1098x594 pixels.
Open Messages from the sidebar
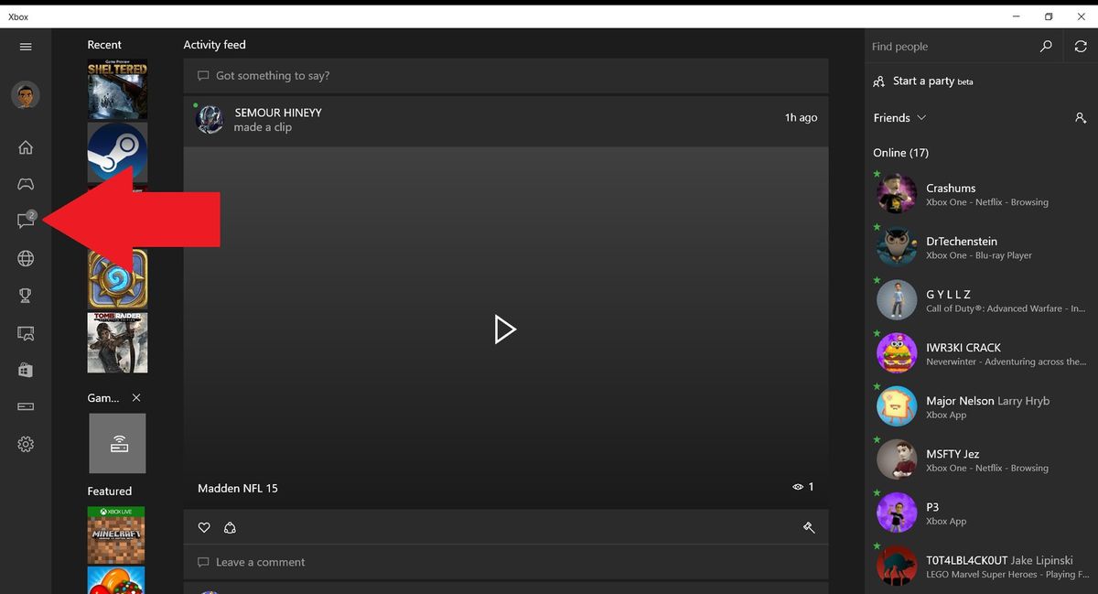tap(25, 221)
